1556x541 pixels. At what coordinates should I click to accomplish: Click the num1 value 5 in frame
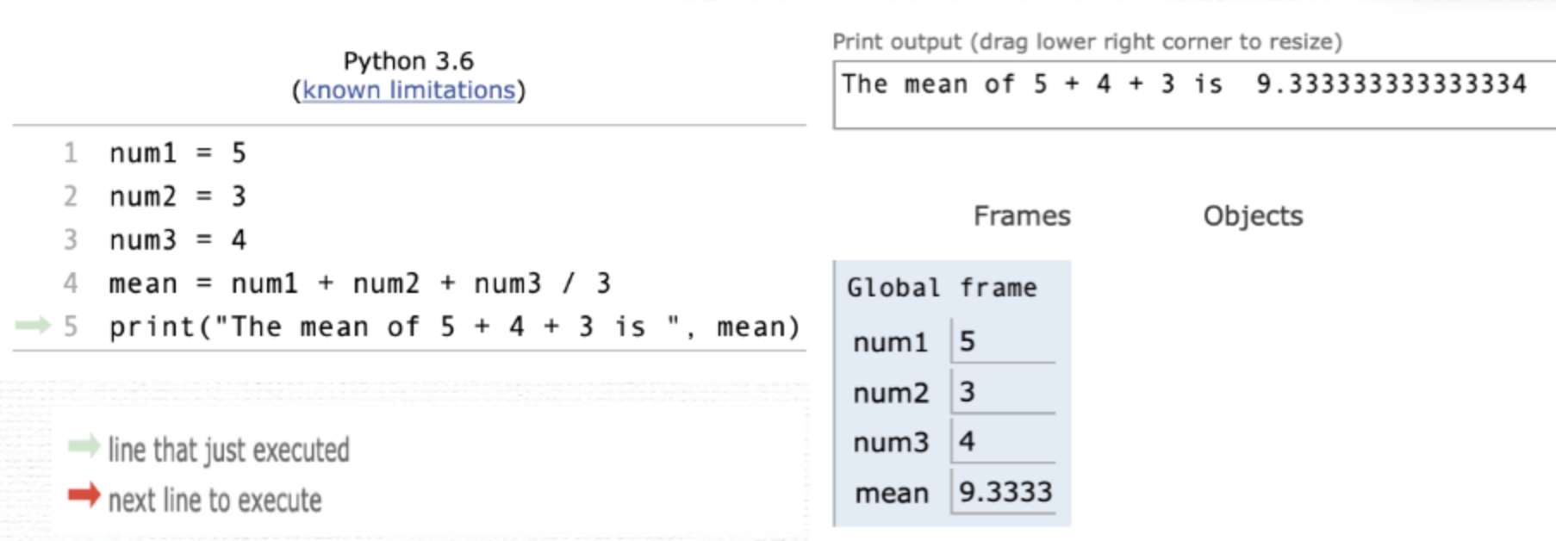pos(1003,341)
